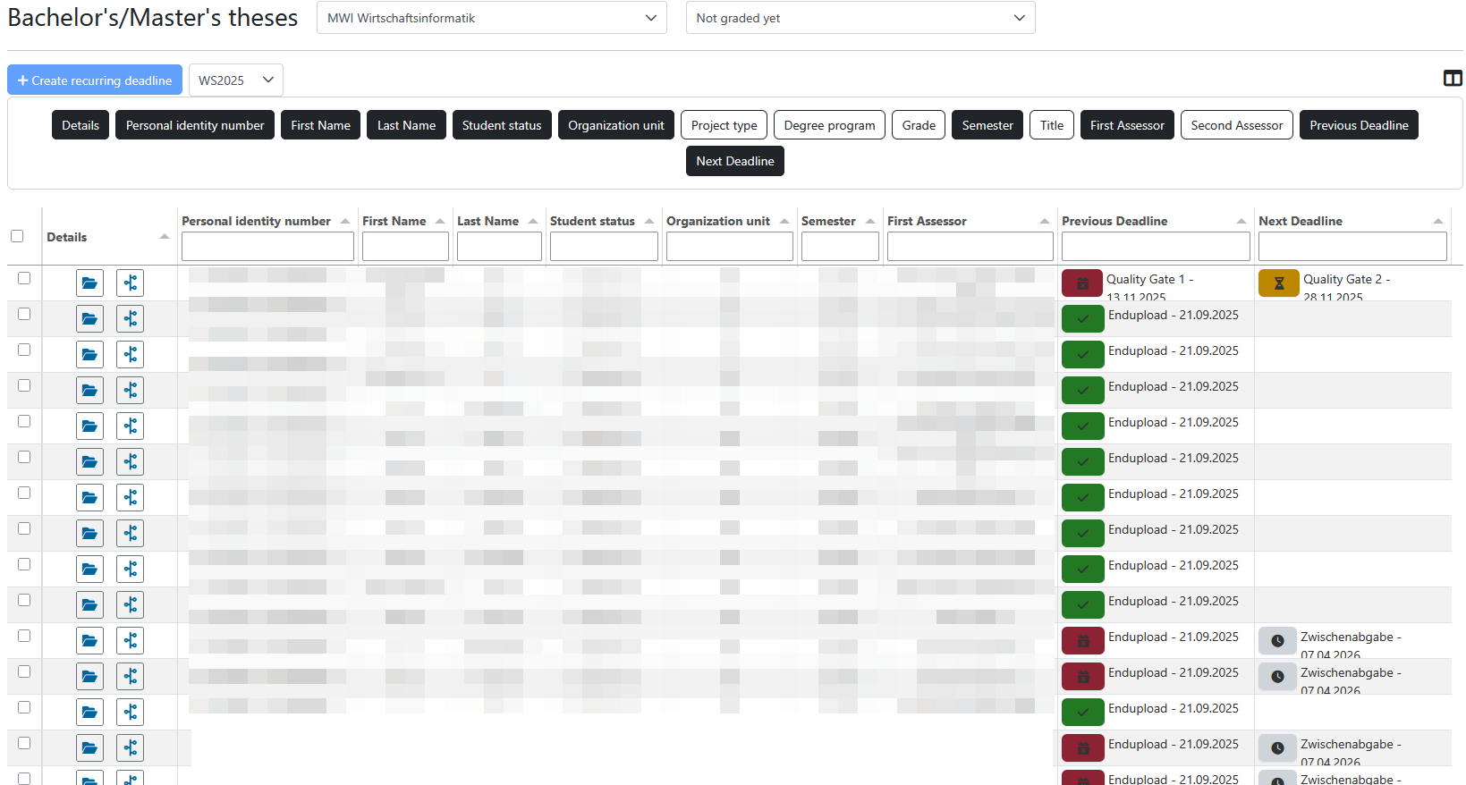Toggle the select-all checkbox in table header
Image resolution: width=1466 pixels, height=785 pixels.
[17, 236]
